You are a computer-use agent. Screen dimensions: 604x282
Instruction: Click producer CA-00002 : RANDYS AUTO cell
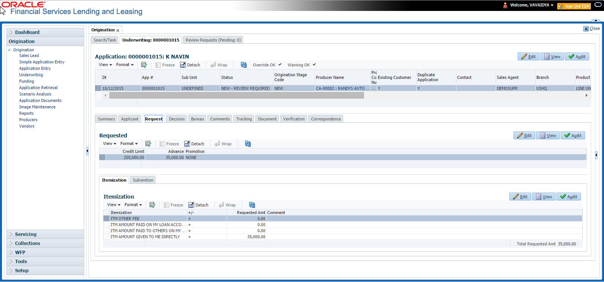pyautogui.click(x=342, y=88)
